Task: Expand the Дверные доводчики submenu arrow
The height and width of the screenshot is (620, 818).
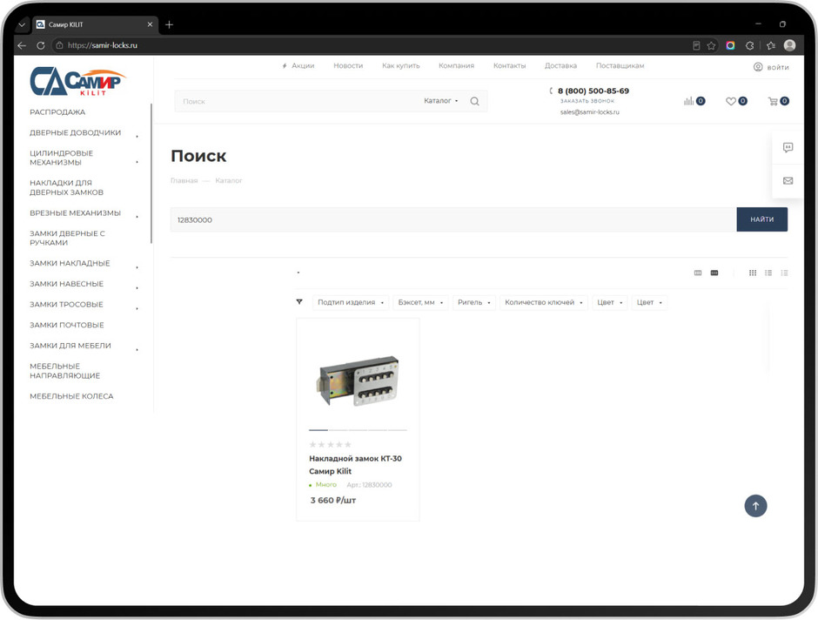Action: (137, 137)
